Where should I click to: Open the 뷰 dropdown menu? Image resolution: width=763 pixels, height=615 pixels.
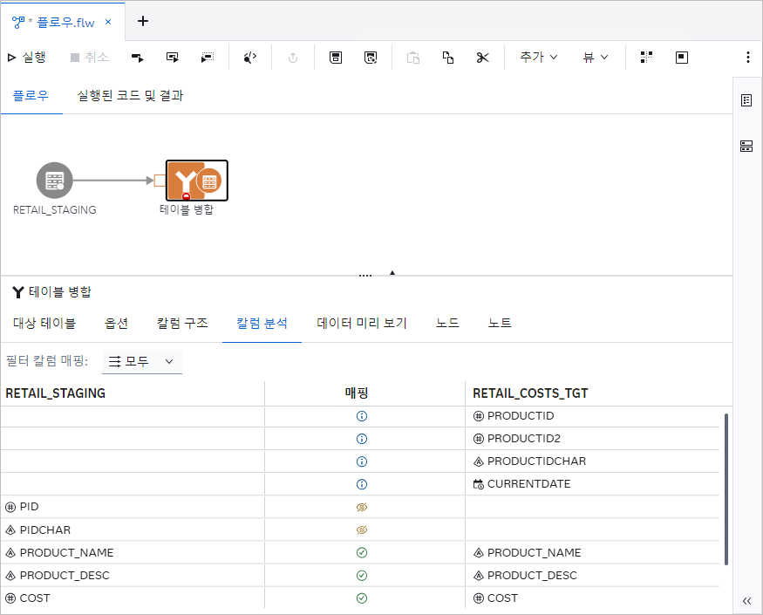point(596,58)
